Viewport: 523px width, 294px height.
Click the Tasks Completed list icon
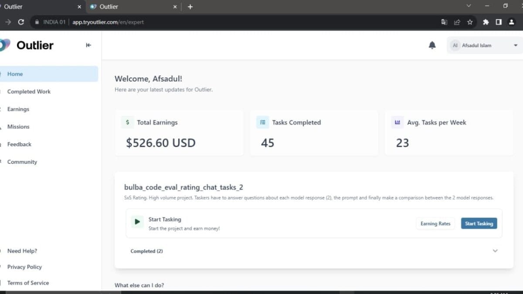[262, 122]
